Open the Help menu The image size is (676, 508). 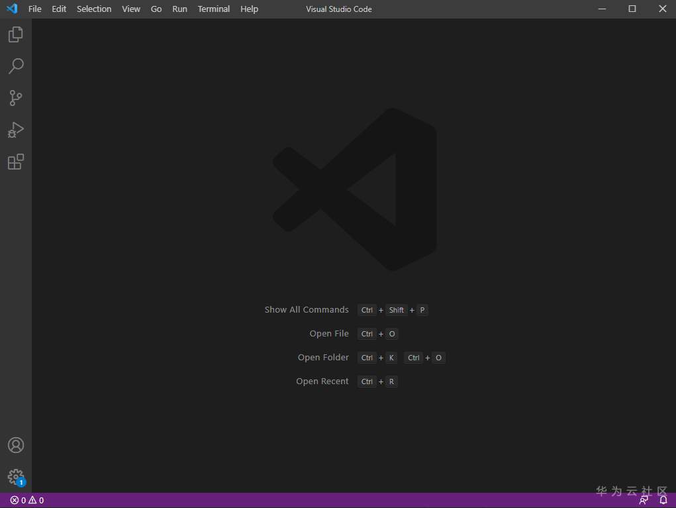click(249, 9)
